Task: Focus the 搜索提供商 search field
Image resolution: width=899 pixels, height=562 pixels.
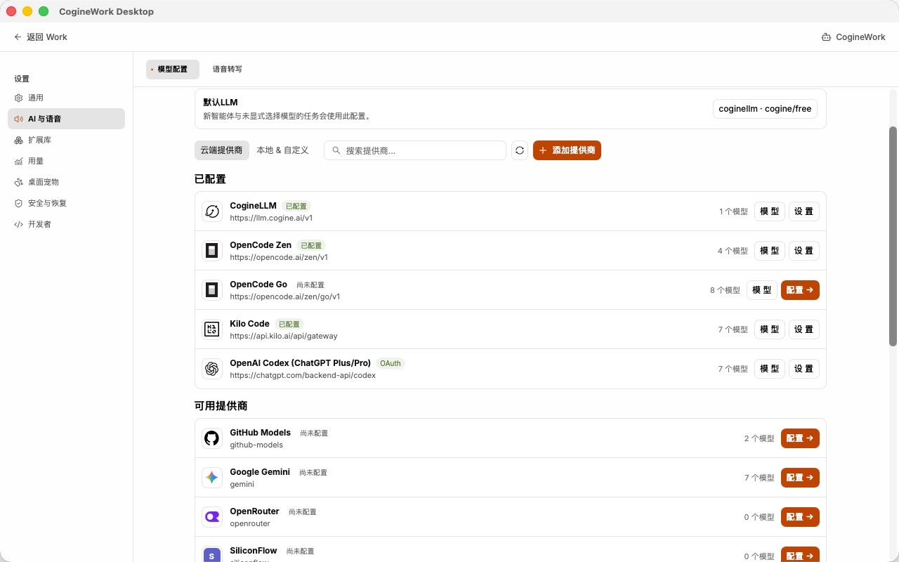Action: pos(415,150)
